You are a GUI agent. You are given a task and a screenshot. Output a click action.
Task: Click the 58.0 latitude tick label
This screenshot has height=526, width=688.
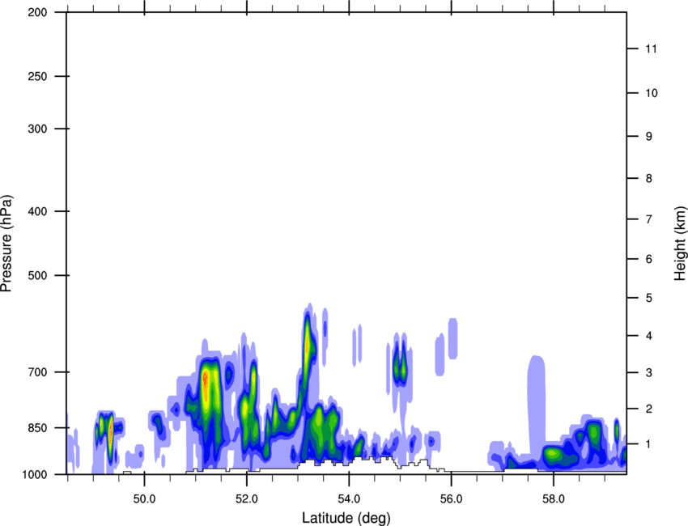[x=554, y=499]
